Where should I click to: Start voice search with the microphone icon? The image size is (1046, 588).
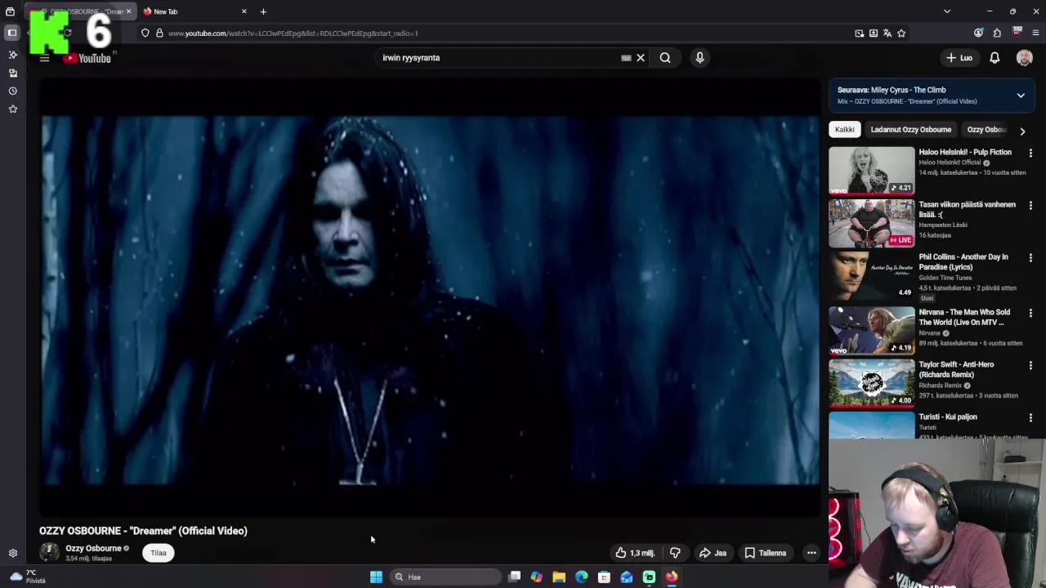[x=700, y=58]
